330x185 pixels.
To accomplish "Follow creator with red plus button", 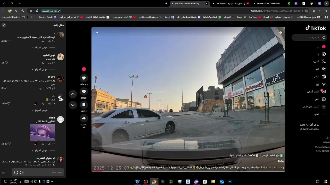I will coord(84,69).
